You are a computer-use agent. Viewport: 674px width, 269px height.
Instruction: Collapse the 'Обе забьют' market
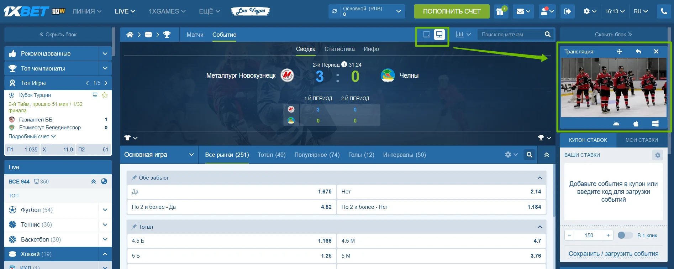540,178
